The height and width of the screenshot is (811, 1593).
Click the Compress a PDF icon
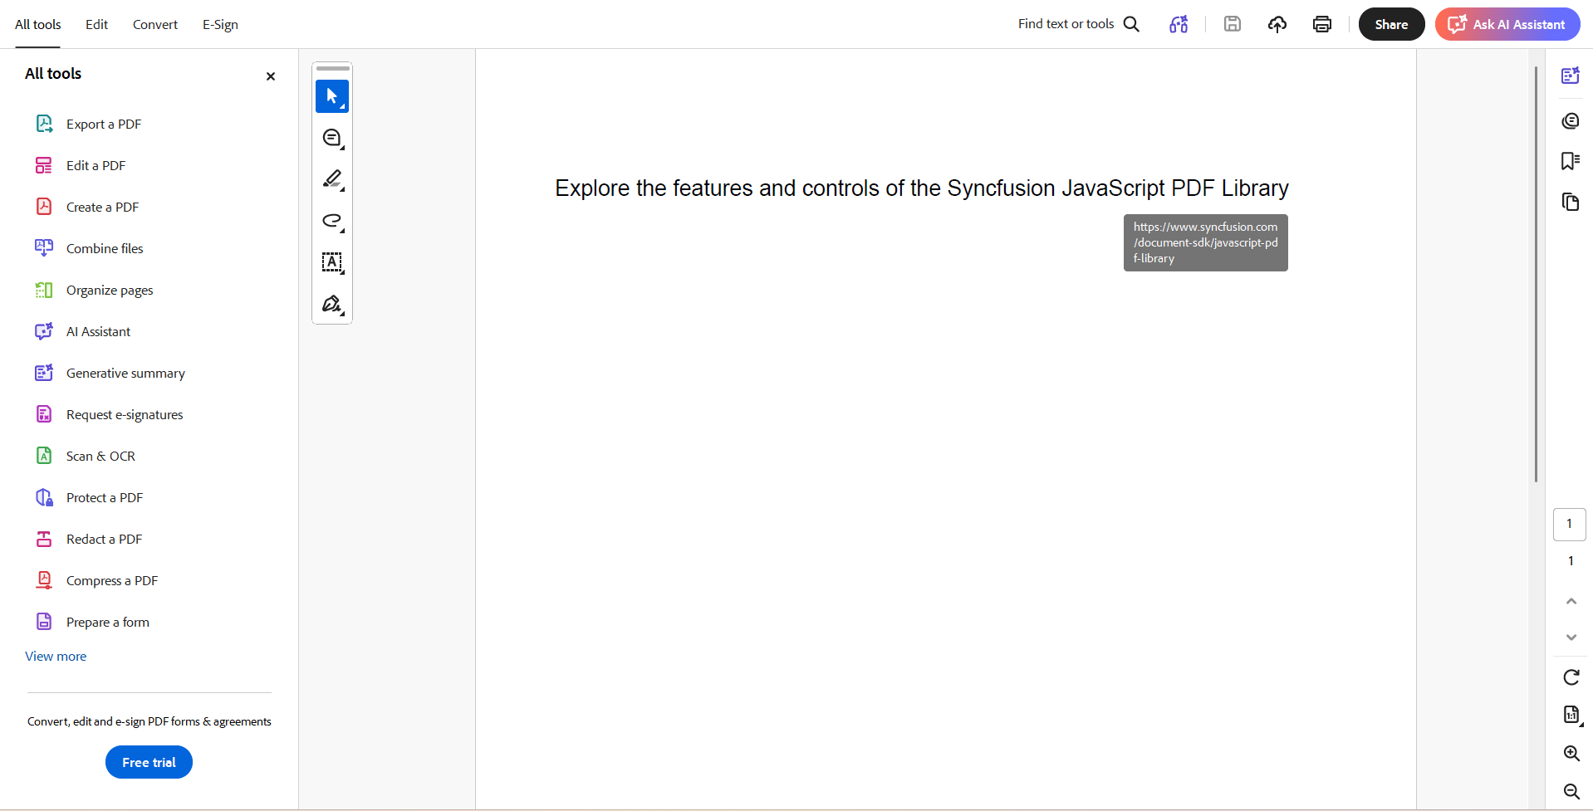(x=44, y=580)
